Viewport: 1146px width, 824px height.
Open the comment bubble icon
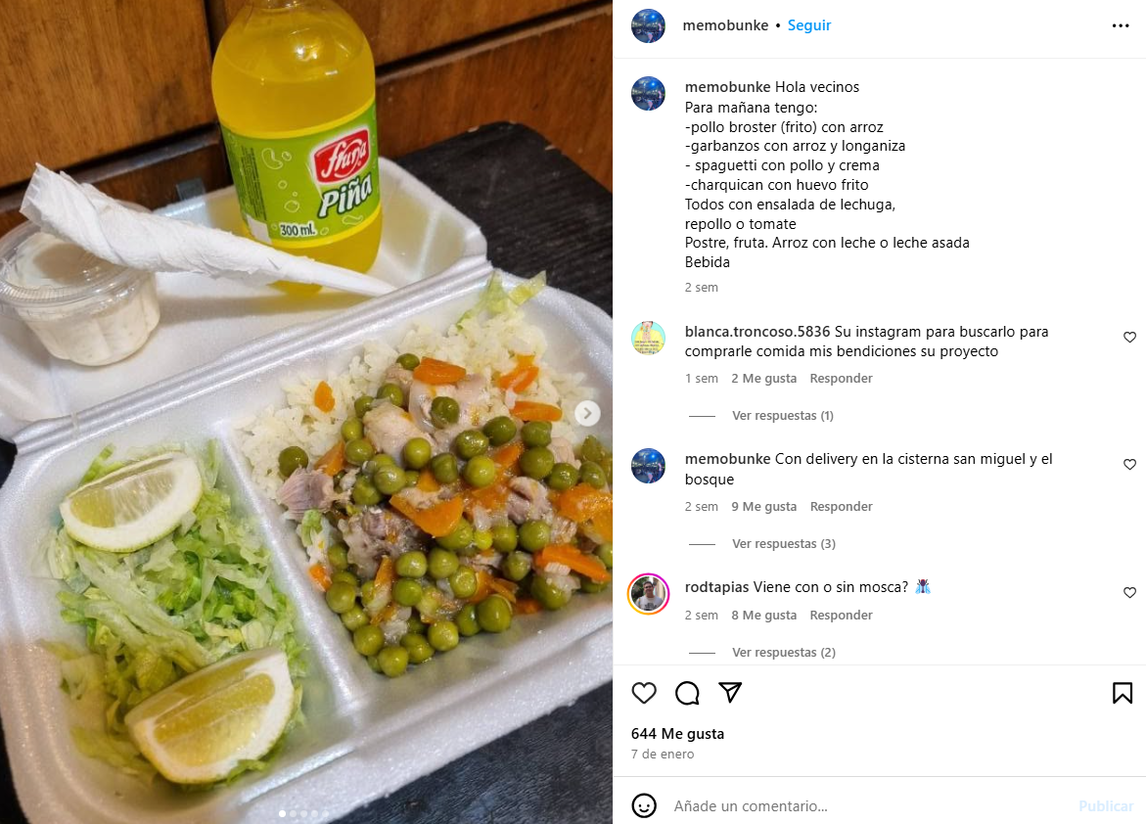(687, 693)
